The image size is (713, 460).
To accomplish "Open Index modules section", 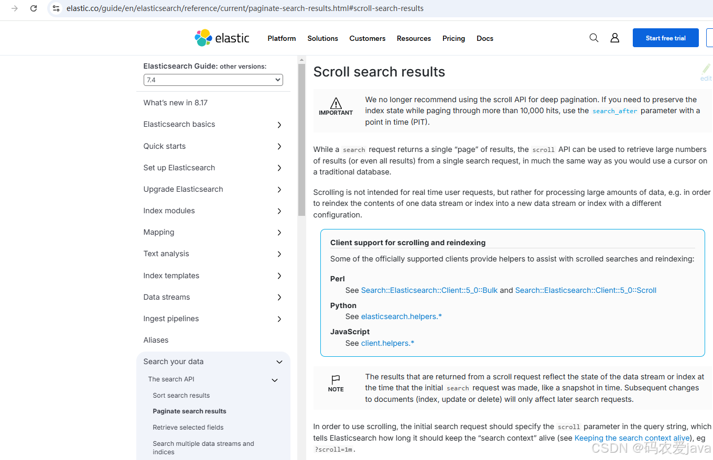I will [169, 211].
